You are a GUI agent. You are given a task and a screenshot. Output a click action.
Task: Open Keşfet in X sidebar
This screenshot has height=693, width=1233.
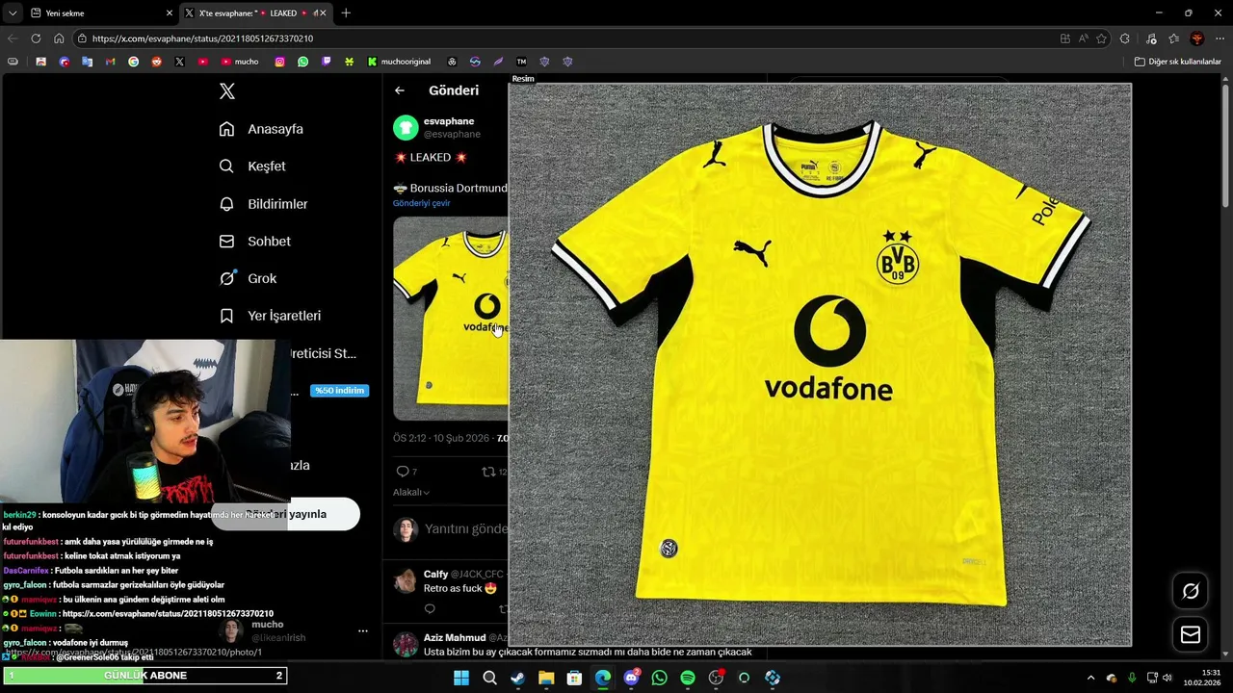[252, 166]
